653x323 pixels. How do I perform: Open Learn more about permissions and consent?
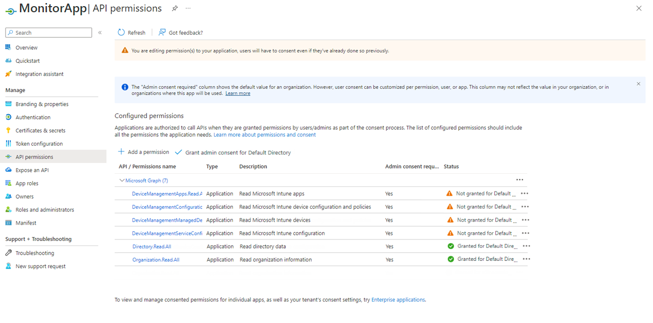click(x=265, y=135)
